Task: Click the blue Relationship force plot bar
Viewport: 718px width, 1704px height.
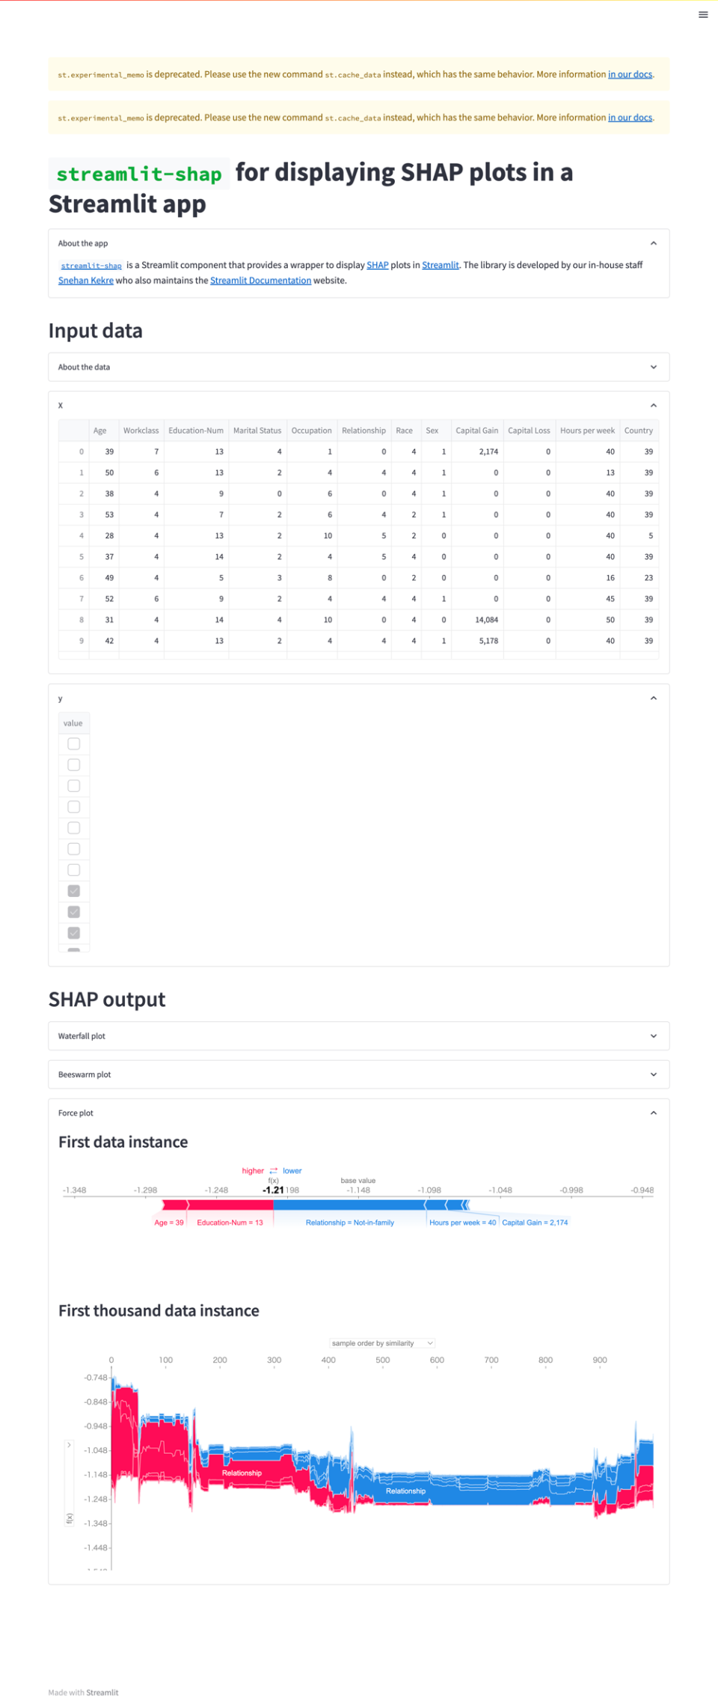Action: tap(349, 1205)
